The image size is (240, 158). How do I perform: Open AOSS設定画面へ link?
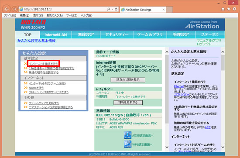[143, 135]
